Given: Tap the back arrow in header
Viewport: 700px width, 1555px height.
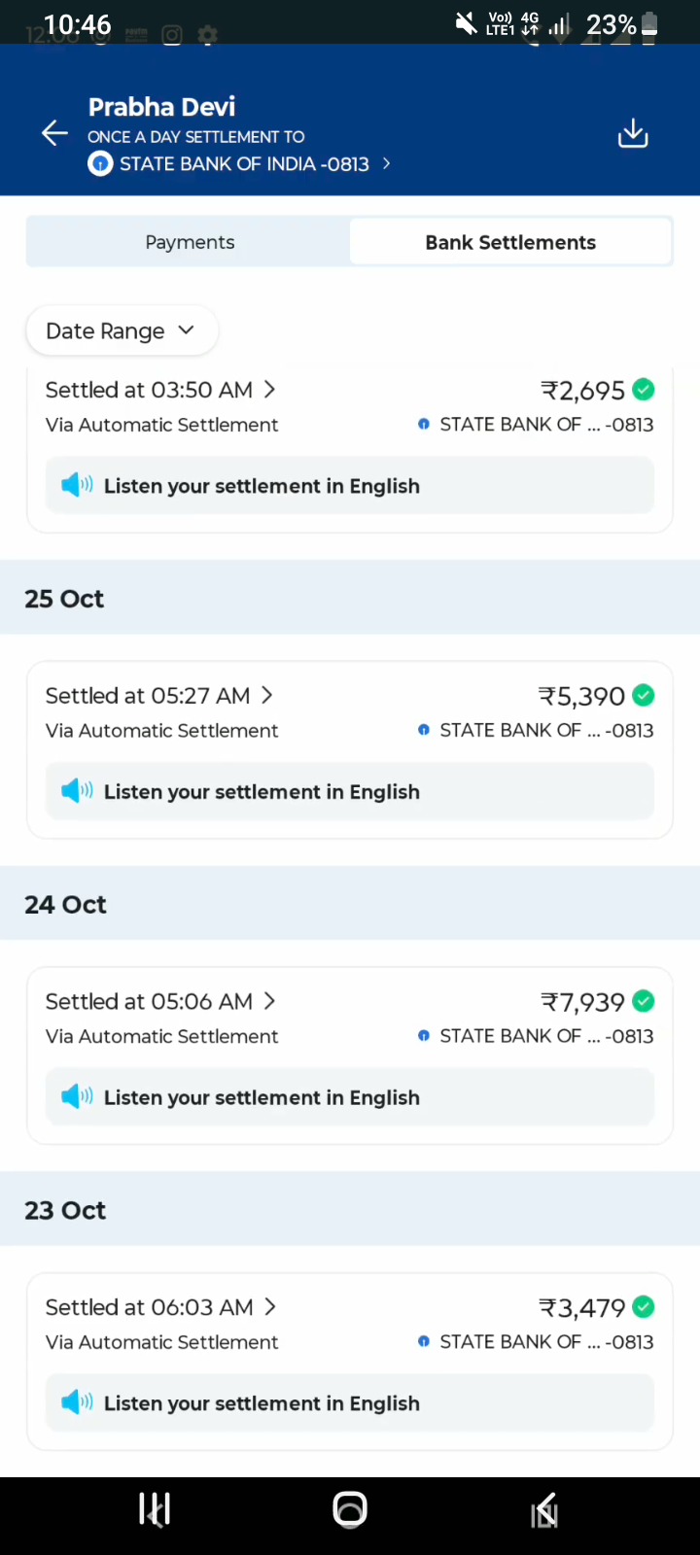Looking at the screenshot, I should click(x=54, y=134).
